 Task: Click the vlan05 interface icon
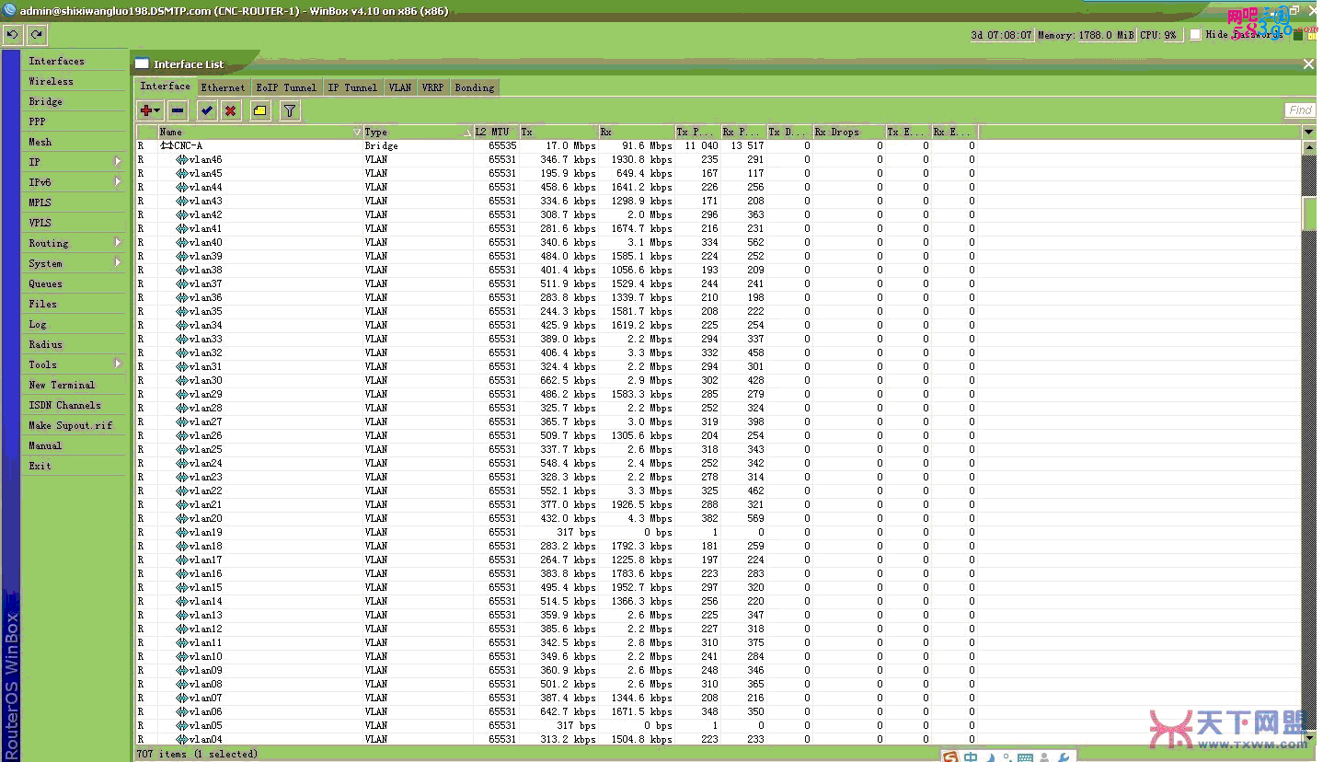181,725
